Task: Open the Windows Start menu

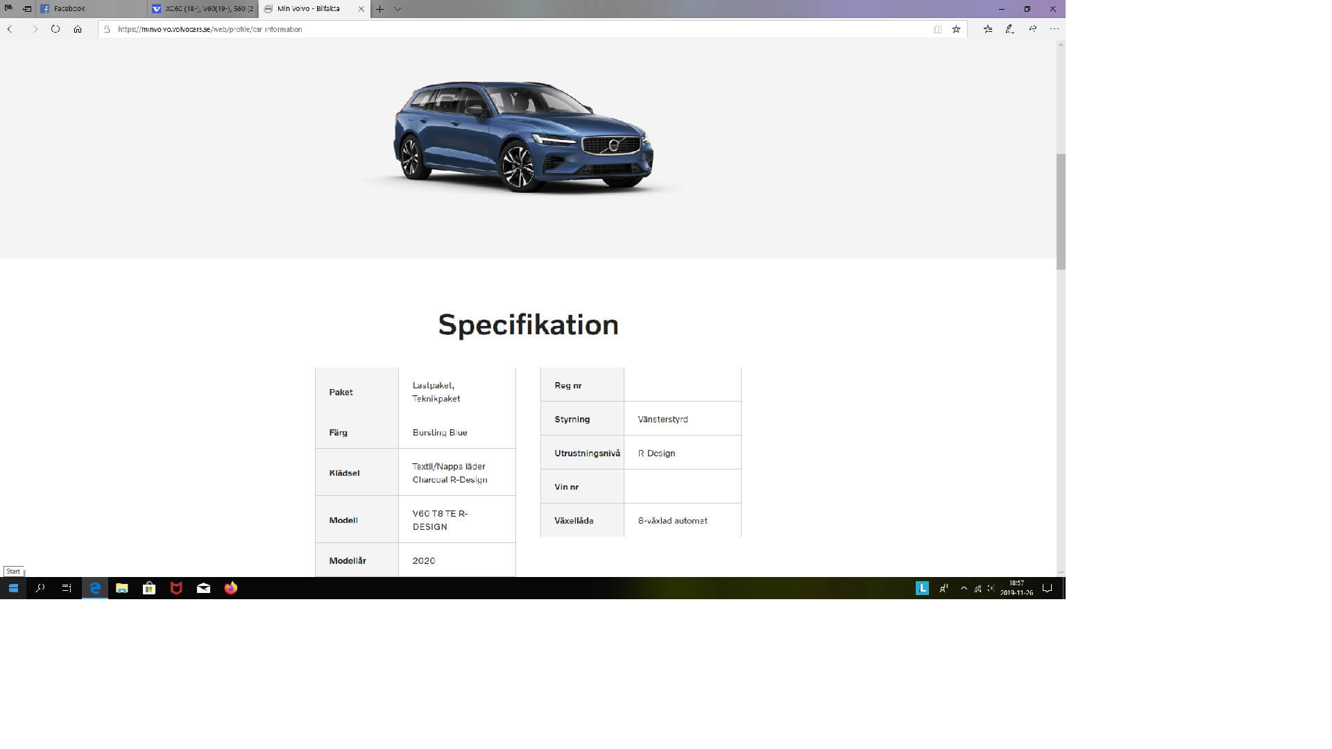Action: point(13,588)
